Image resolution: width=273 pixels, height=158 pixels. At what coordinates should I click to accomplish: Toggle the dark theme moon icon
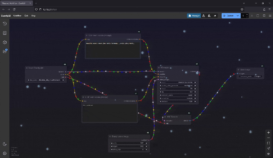coord(5,144)
